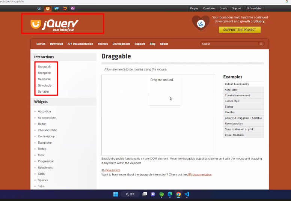
Task: Open the Controlgroup widget link
Action: [x=46, y=136]
